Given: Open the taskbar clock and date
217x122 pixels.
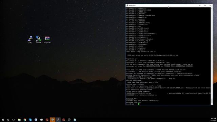Looking at the screenshot, I should tap(213, 120).
